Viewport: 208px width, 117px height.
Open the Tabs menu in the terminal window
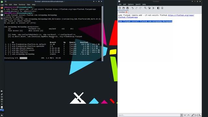coord(29,5)
